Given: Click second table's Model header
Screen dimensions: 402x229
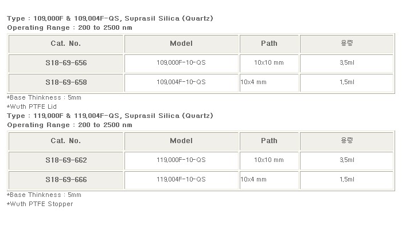Looking at the screenshot, I should (181, 141).
